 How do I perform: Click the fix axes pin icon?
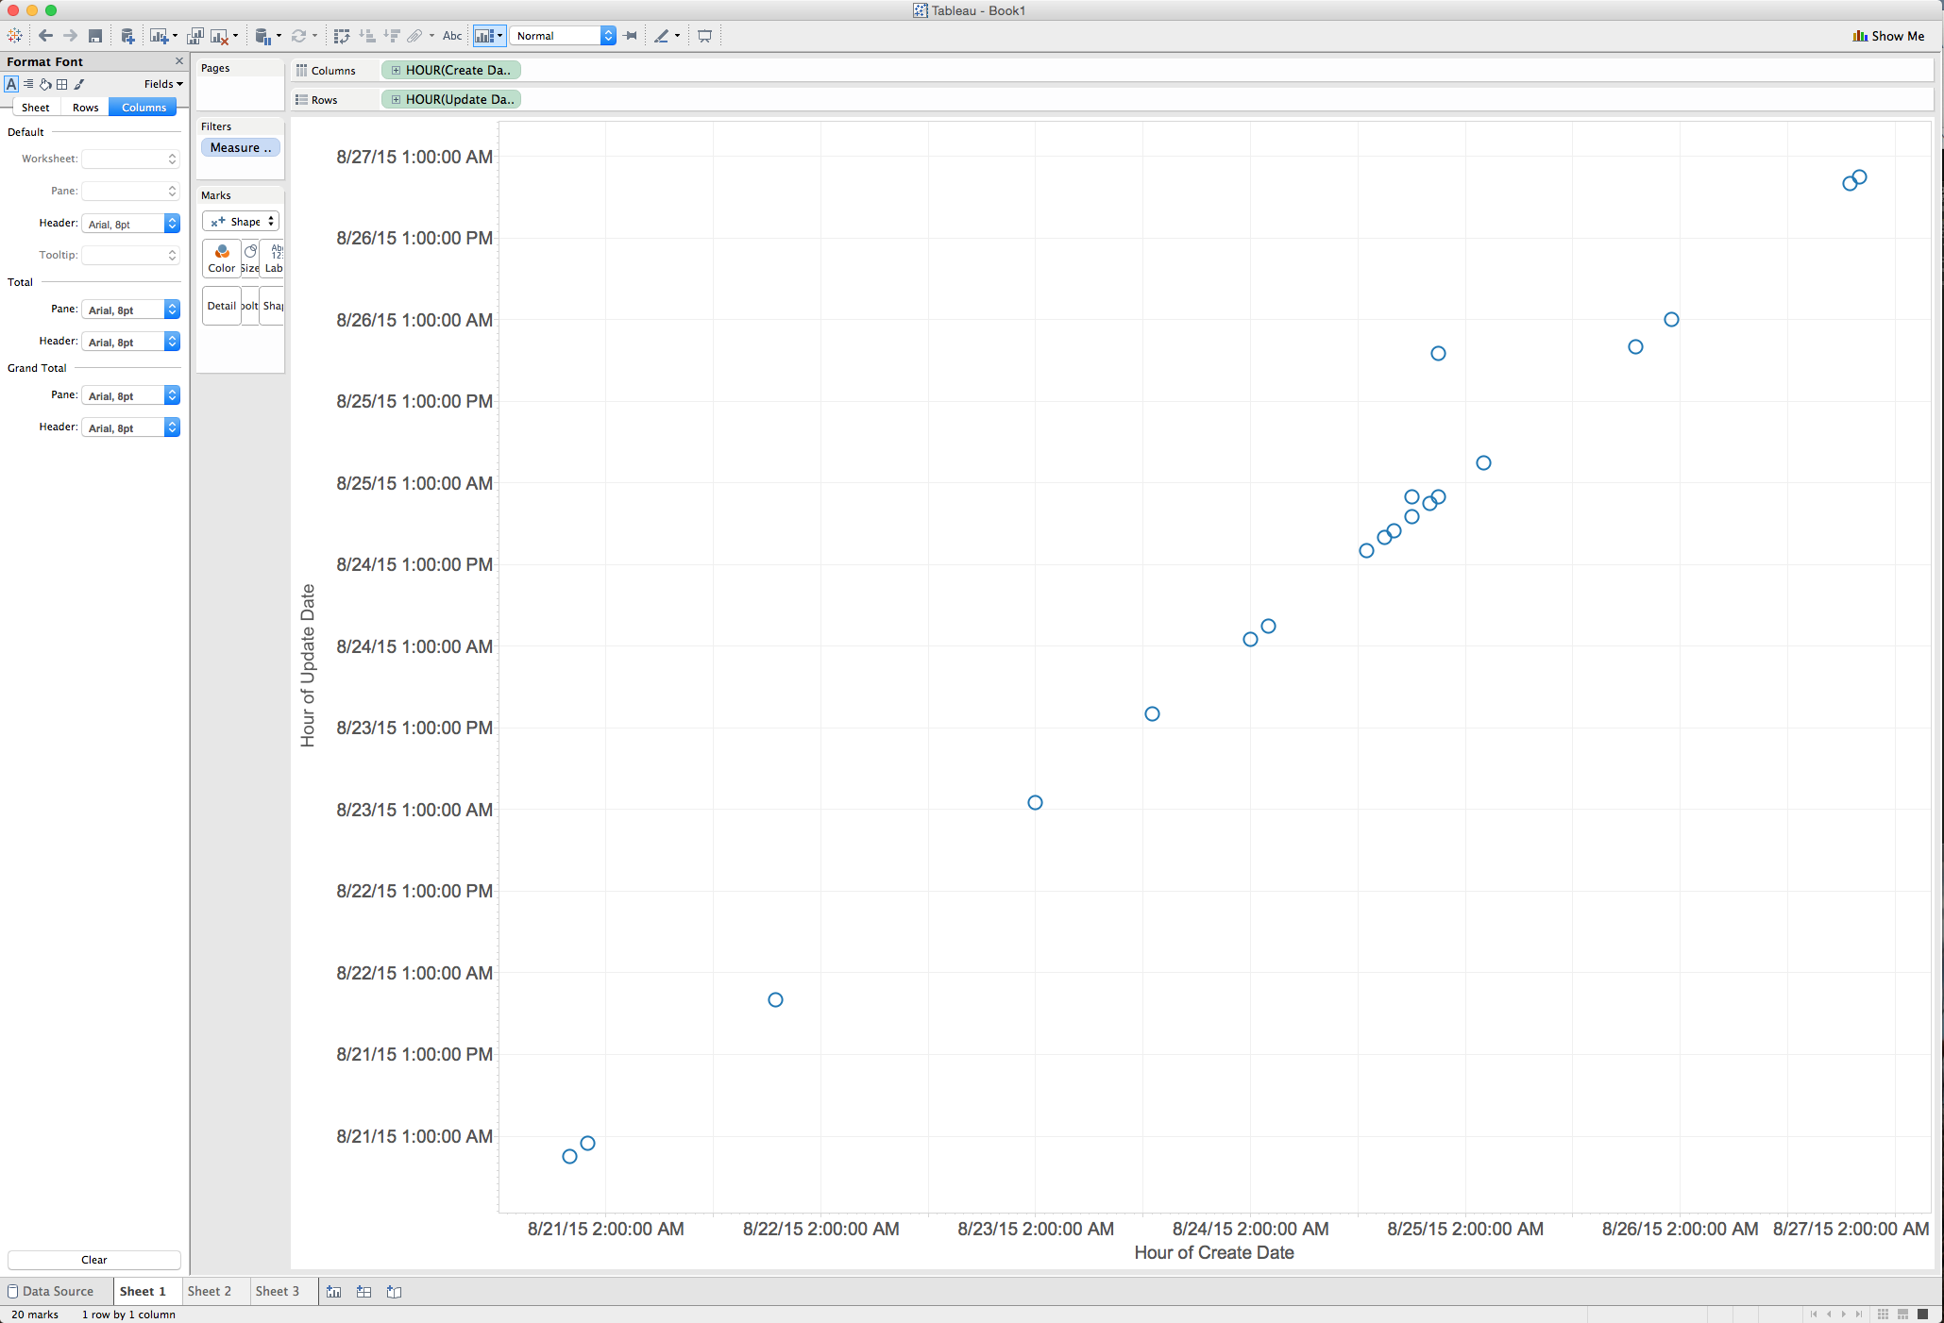pyautogui.click(x=631, y=36)
